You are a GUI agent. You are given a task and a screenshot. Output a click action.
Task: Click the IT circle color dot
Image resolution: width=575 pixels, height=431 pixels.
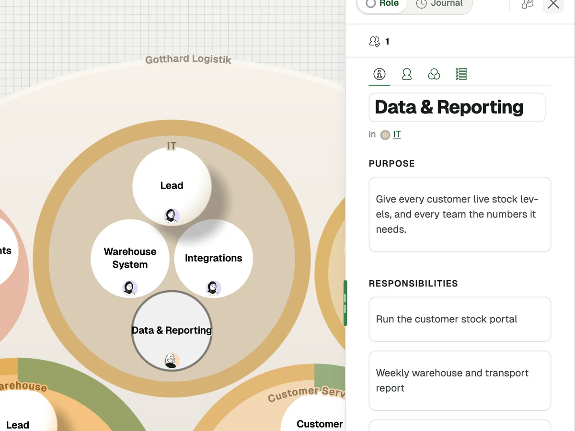click(x=385, y=135)
